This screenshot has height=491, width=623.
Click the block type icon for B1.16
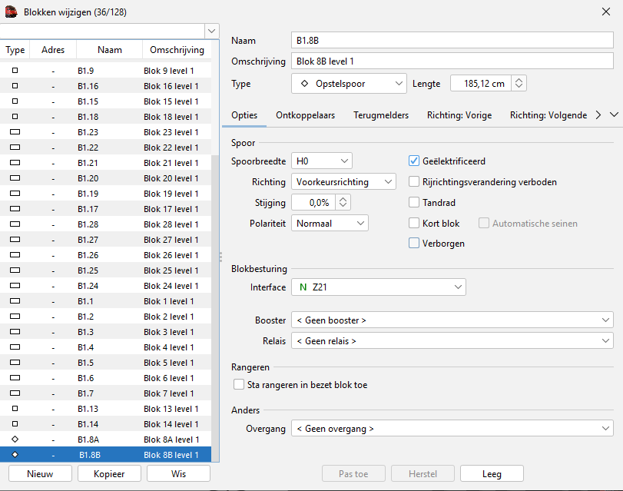tap(15, 86)
